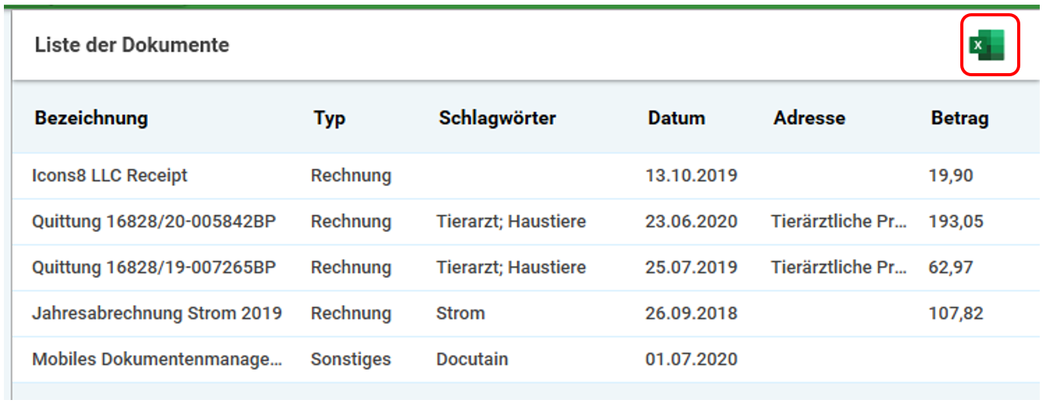The width and height of the screenshot is (1046, 407).
Task: Sort by the Bezeichnung column header
Action: coord(91,118)
